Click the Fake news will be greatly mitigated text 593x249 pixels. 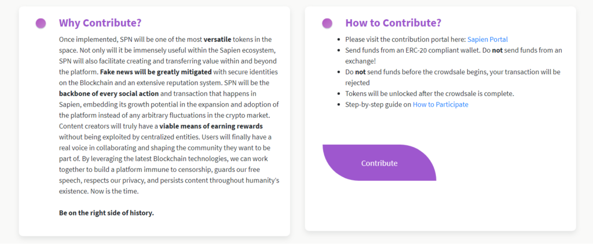(x=156, y=72)
